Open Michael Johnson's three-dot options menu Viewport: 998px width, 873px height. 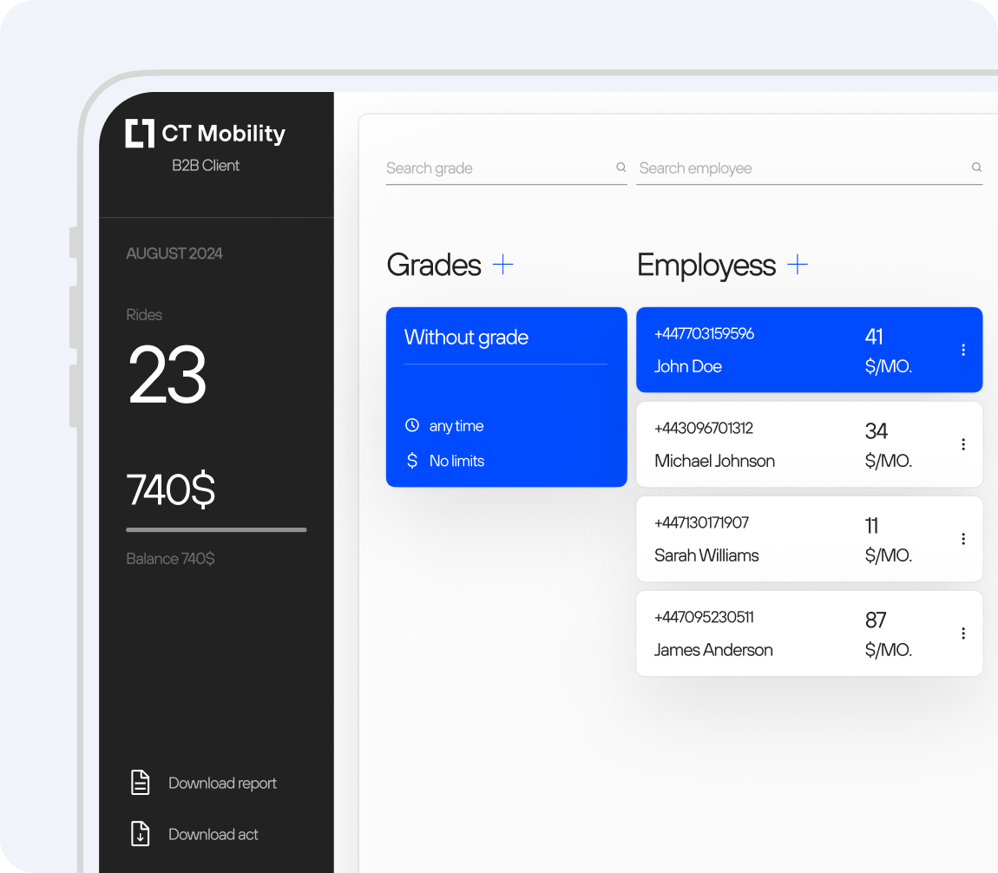963,444
